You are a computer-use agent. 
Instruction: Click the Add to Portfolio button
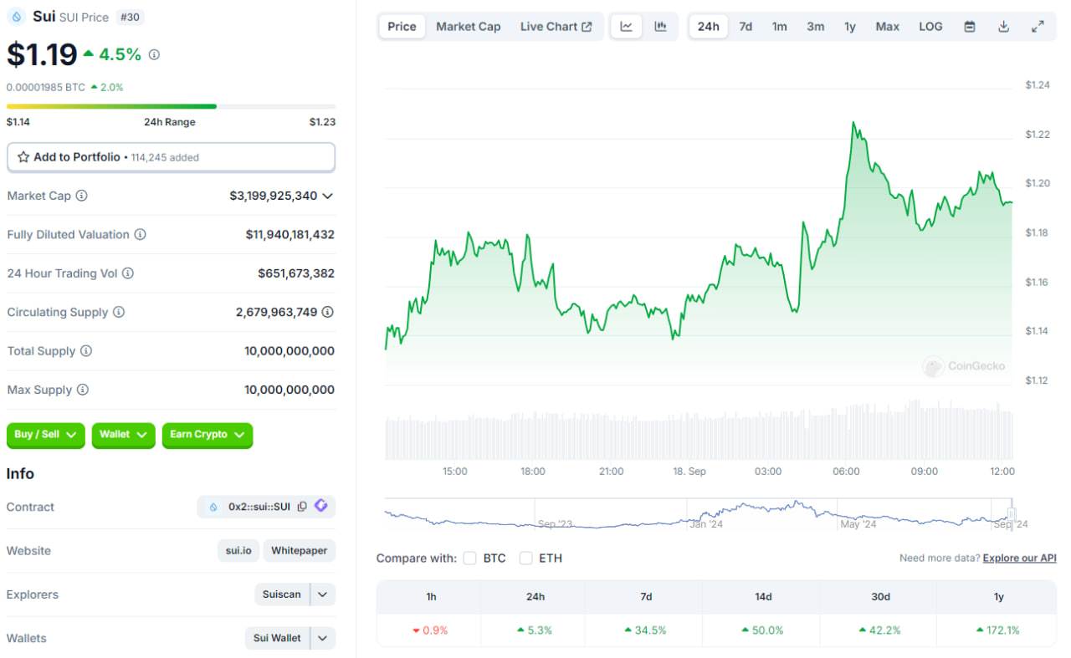[x=171, y=157]
